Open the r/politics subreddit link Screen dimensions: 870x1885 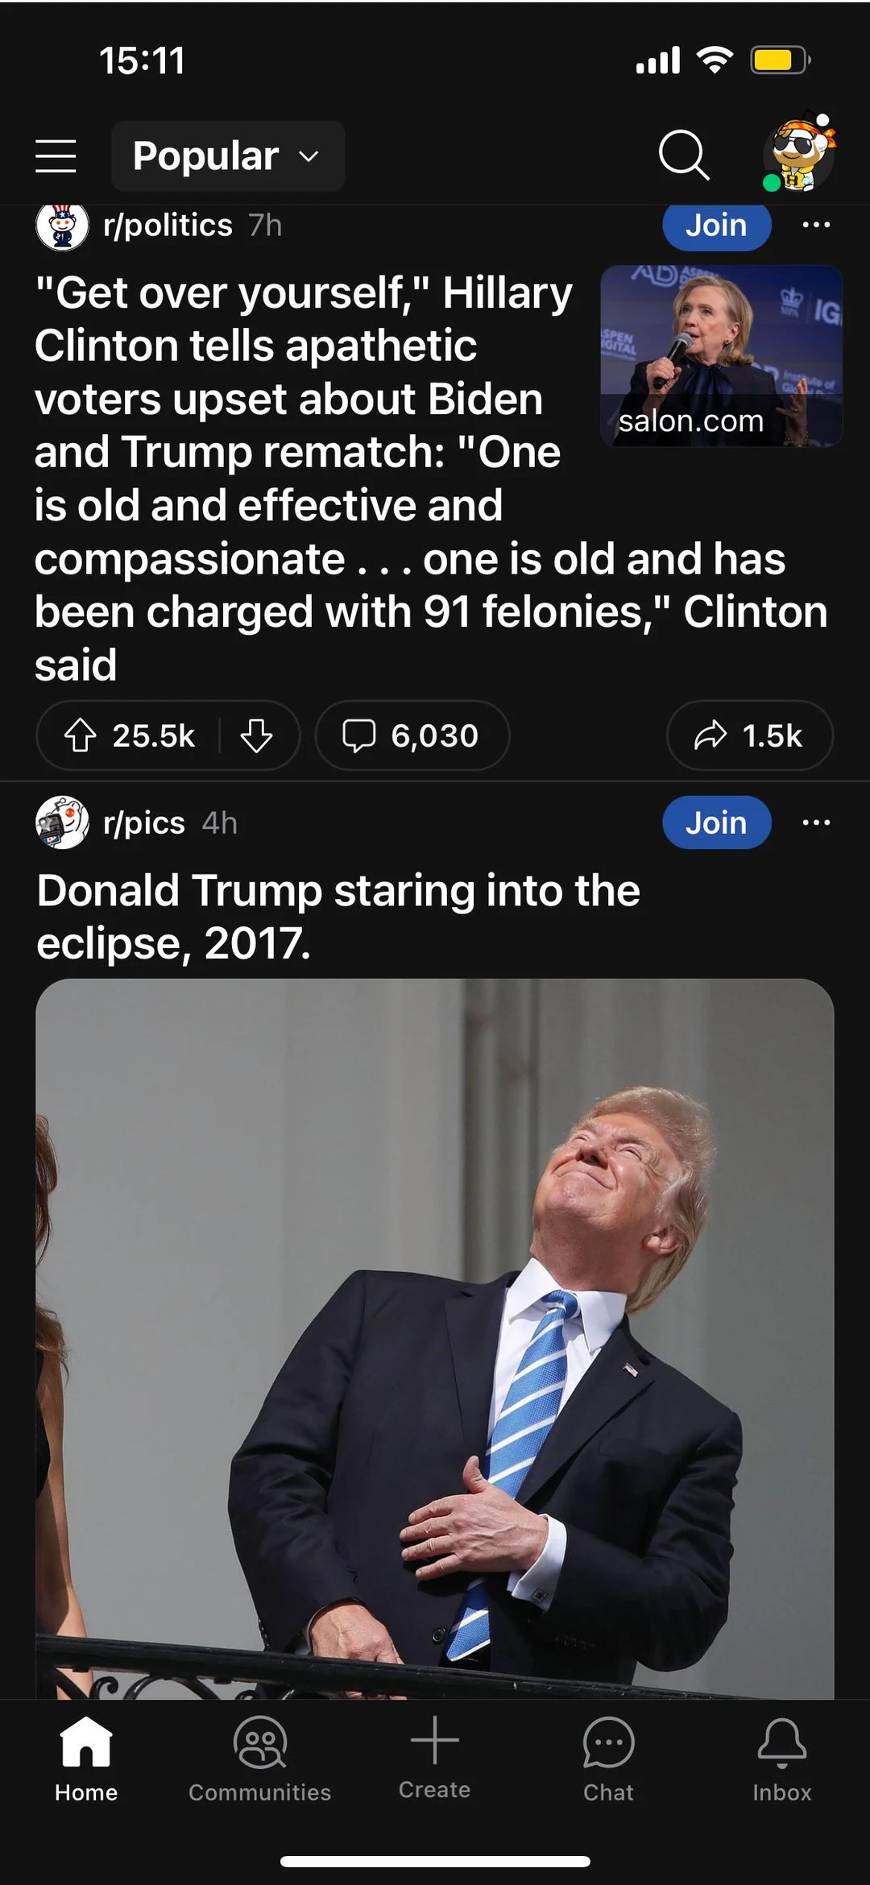[x=168, y=226]
